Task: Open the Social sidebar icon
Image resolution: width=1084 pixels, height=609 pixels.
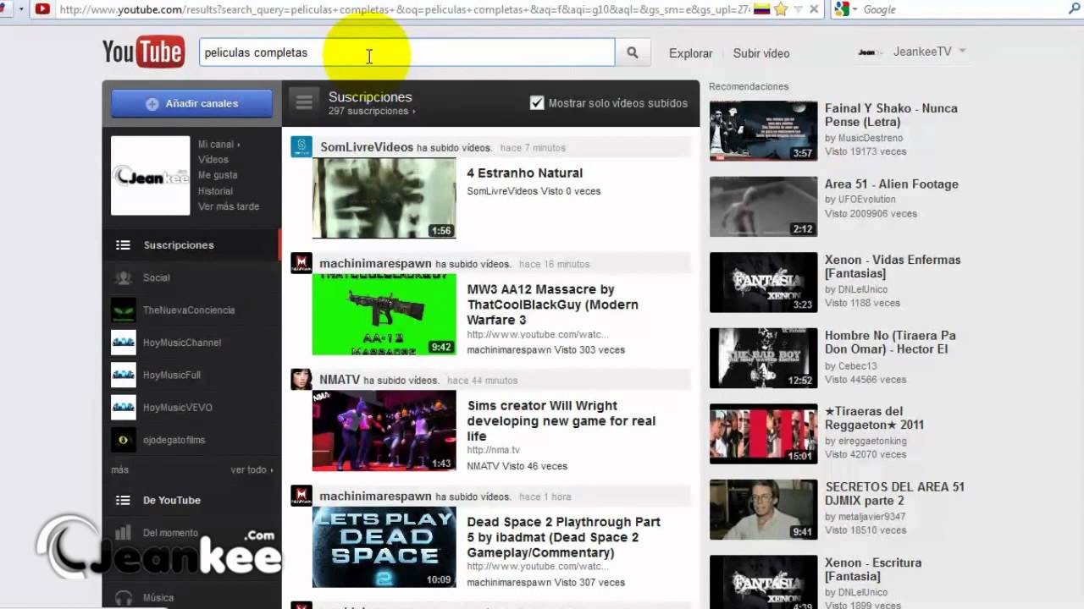Action: tap(124, 277)
